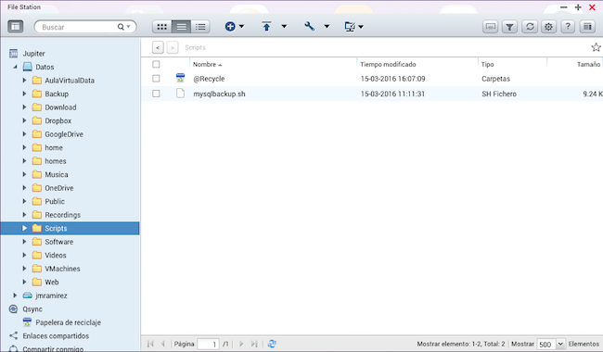Switch to thumbnail grid view
This screenshot has height=352, width=603.
point(162,27)
